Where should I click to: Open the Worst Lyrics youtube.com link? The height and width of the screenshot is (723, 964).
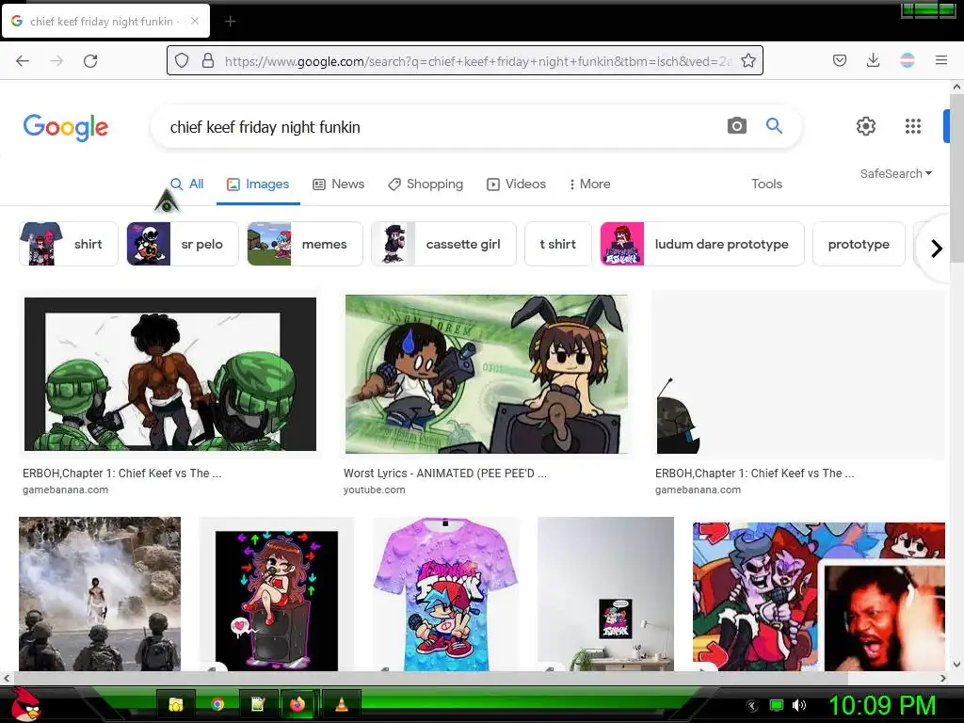pos(444,481)
